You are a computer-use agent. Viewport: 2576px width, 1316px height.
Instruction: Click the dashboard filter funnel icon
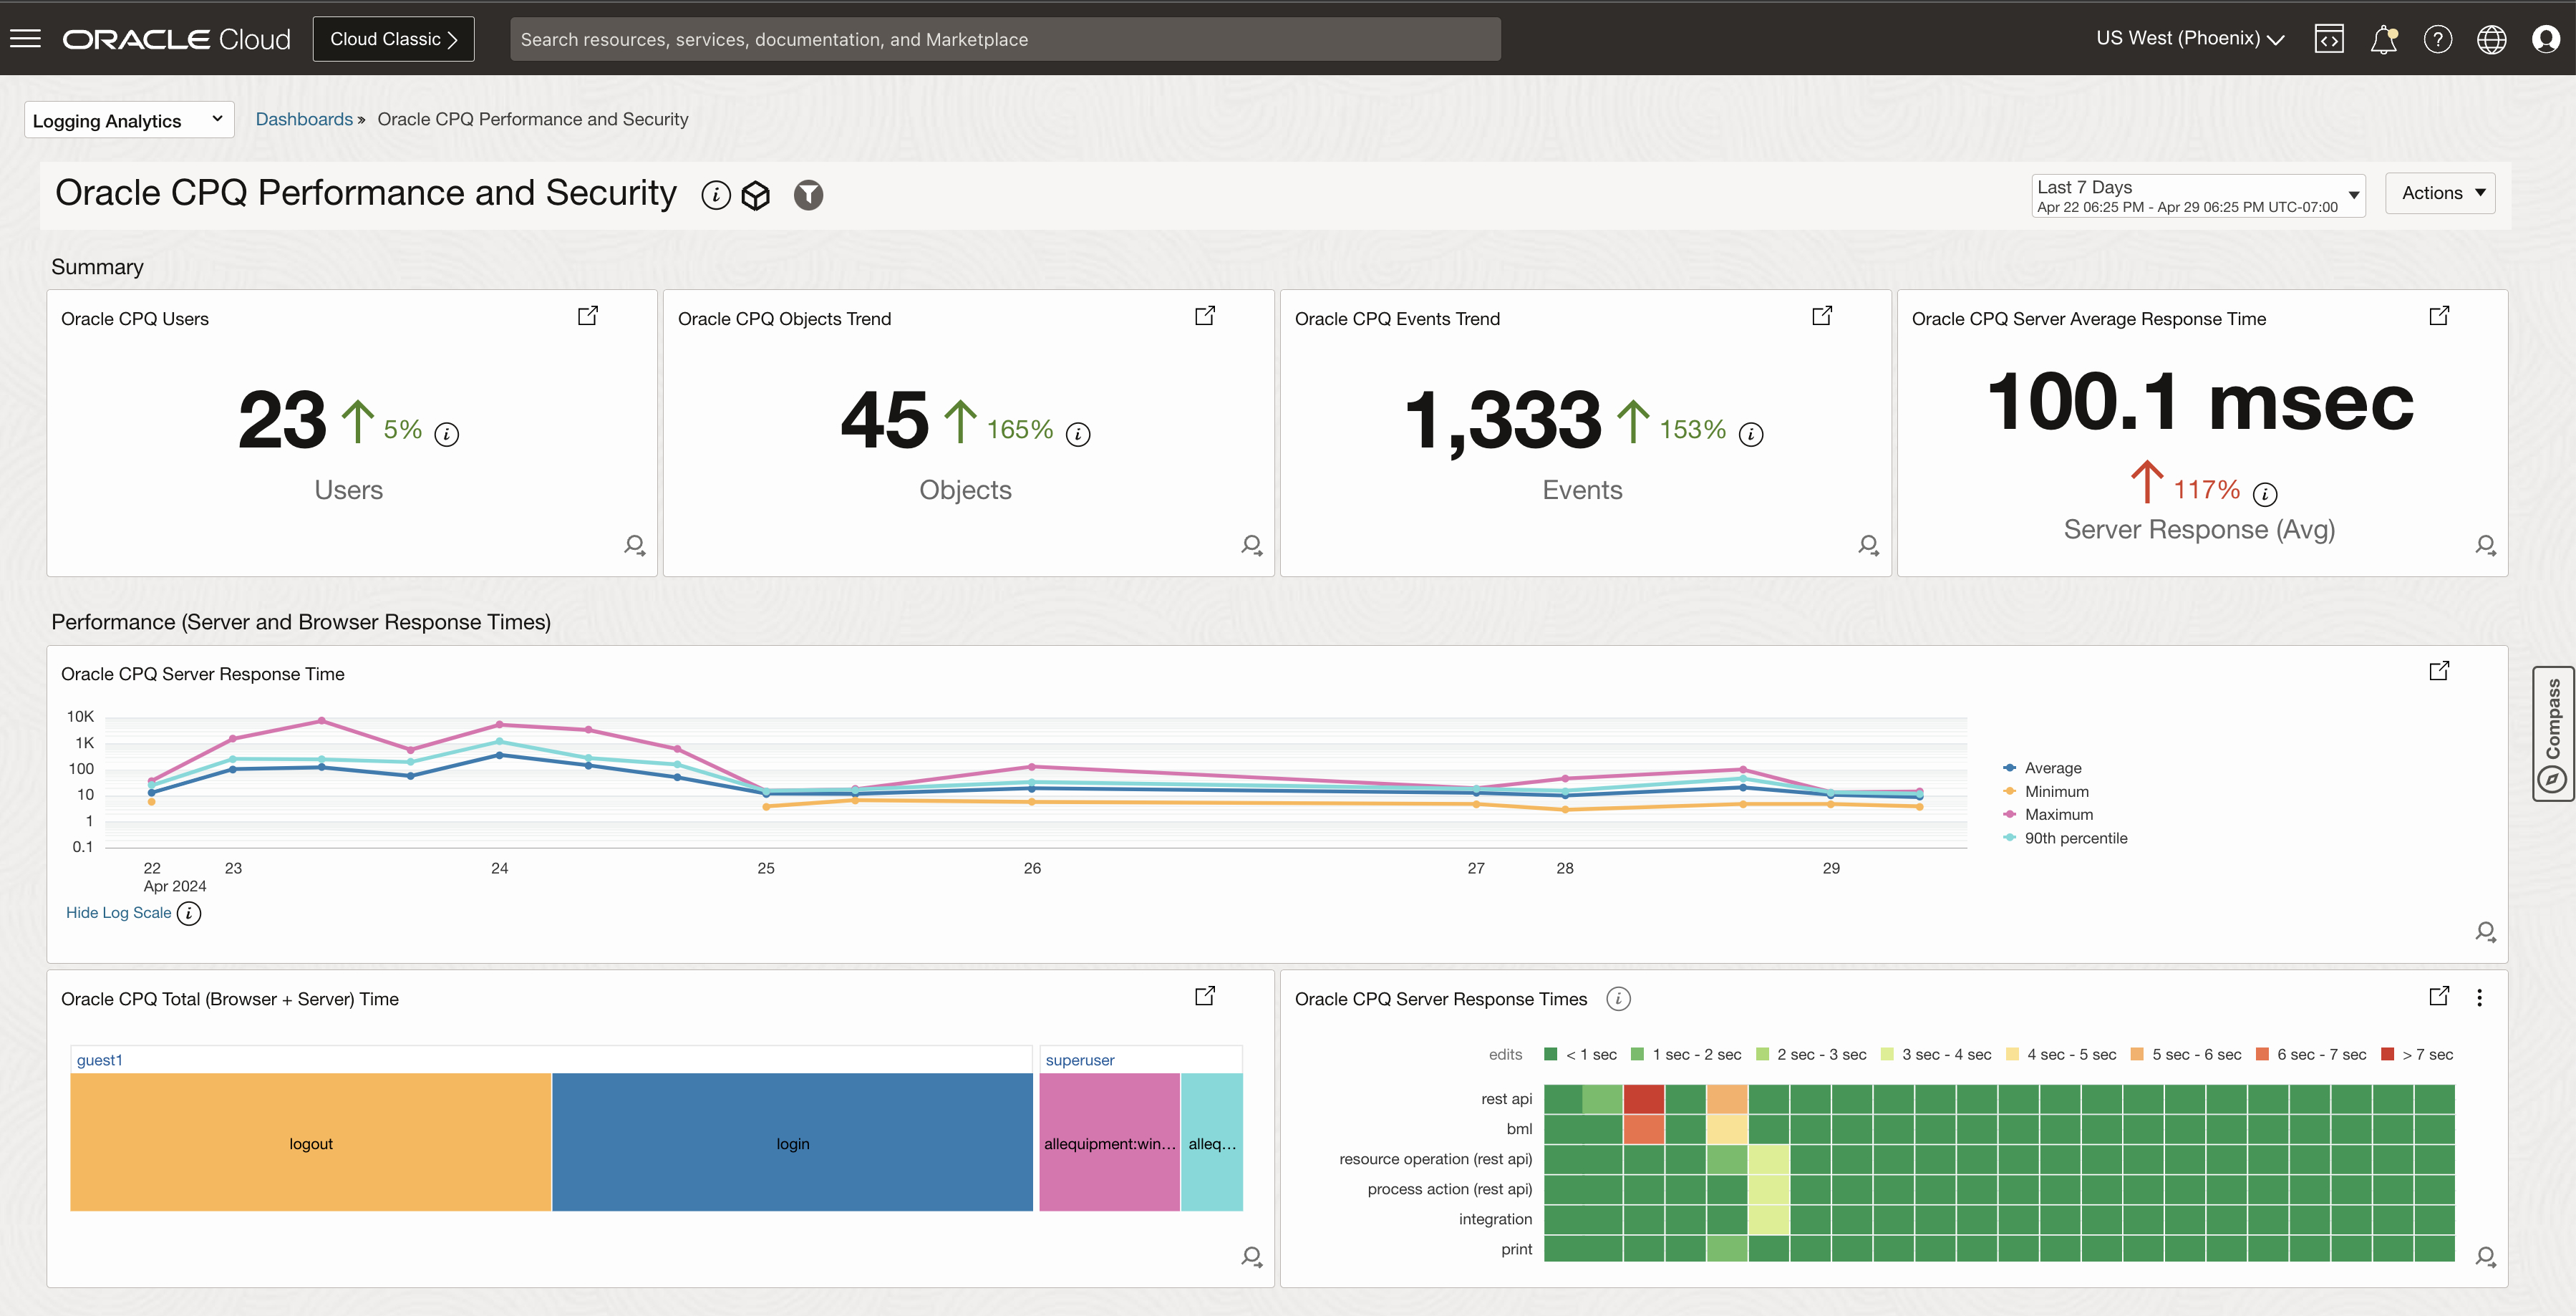(808, 195)
